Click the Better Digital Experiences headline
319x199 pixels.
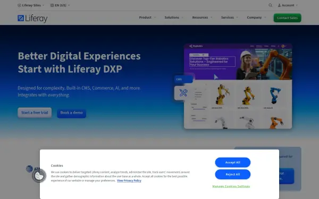[79, 62]
